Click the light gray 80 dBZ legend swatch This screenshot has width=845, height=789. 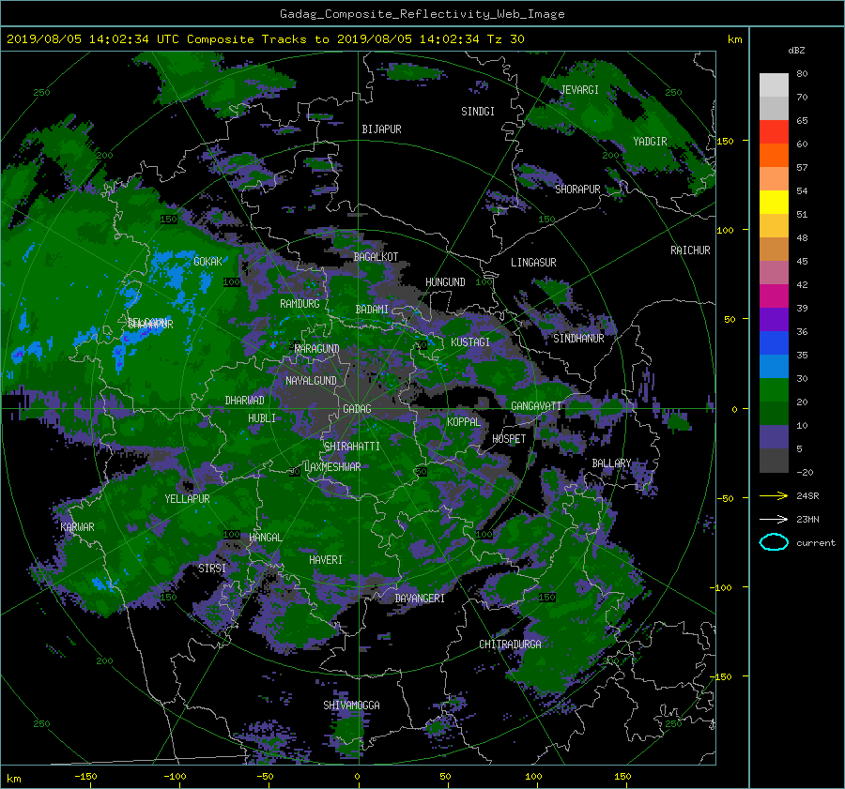(774, 84)
